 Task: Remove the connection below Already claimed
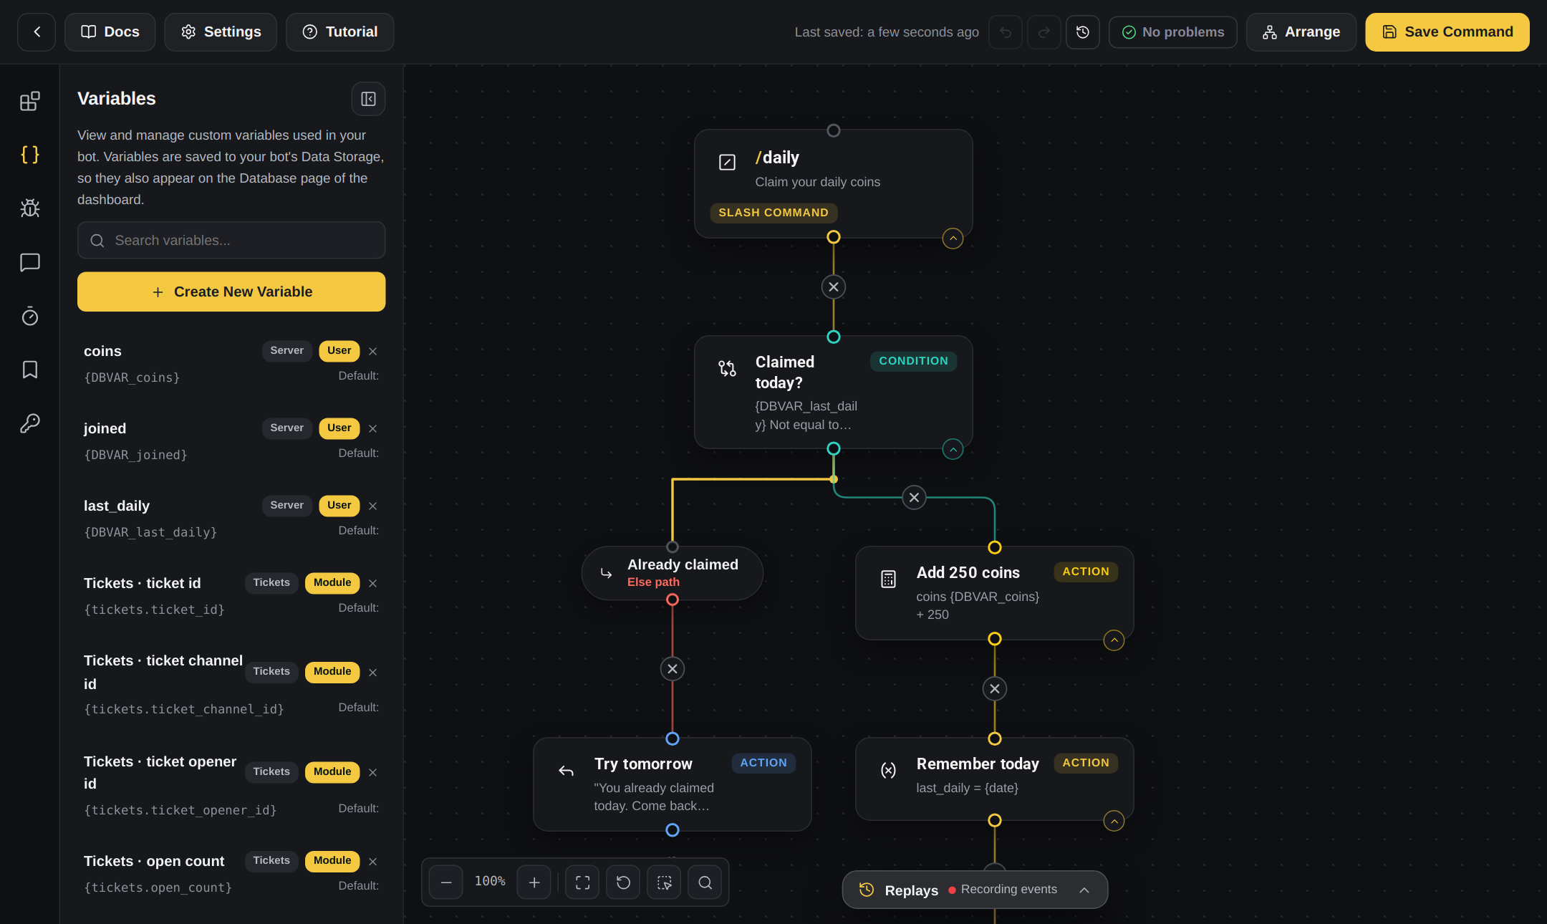pos(673,669)
